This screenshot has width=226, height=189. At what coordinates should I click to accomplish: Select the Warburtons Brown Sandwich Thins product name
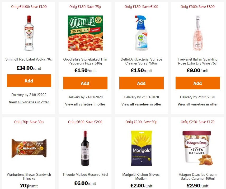point(29,176)
